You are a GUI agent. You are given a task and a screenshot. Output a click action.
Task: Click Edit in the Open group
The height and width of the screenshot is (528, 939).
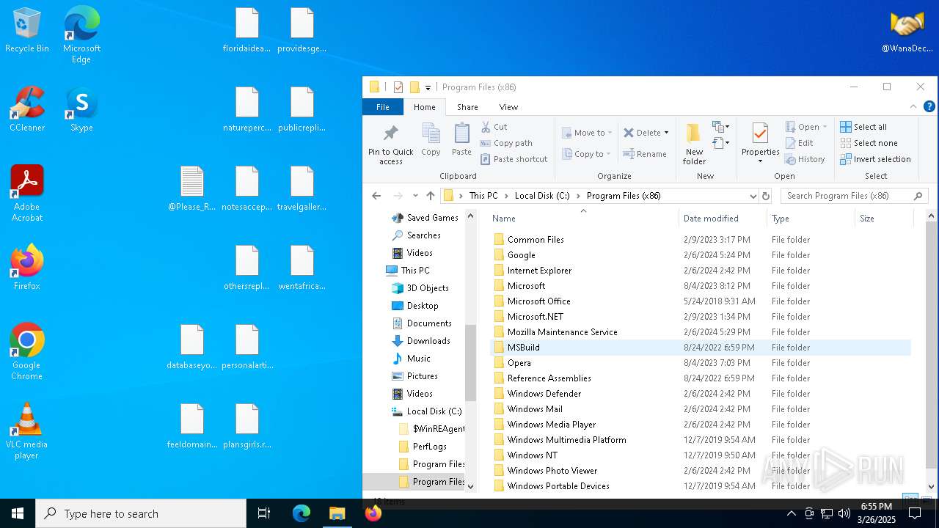point(799,143)
